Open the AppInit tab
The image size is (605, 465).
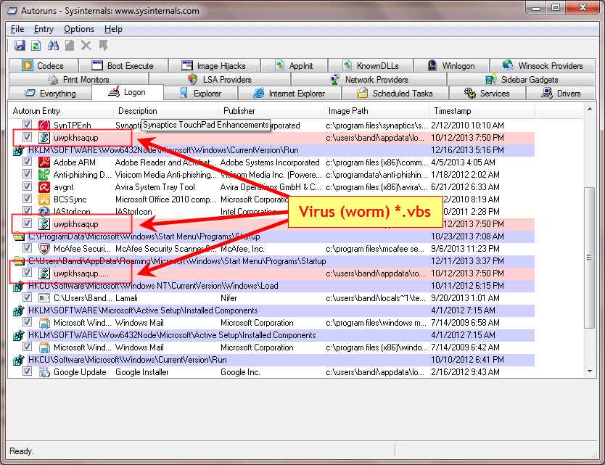[x=294, y=65]
